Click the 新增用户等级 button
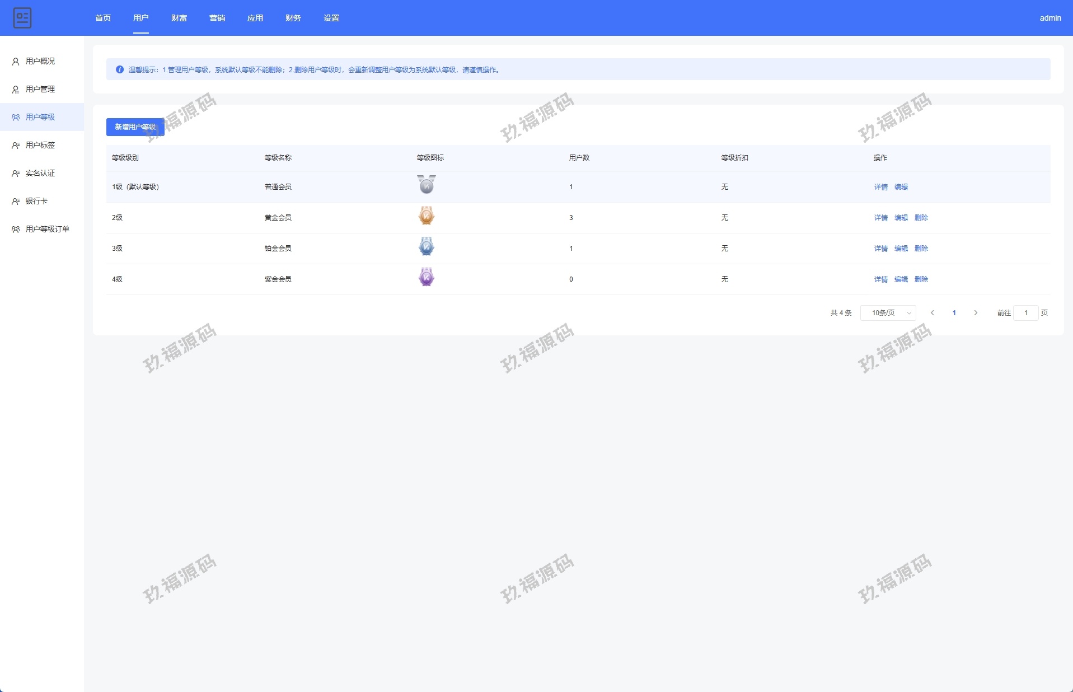This screenshot has width=1073, height=692. point(135,127)
